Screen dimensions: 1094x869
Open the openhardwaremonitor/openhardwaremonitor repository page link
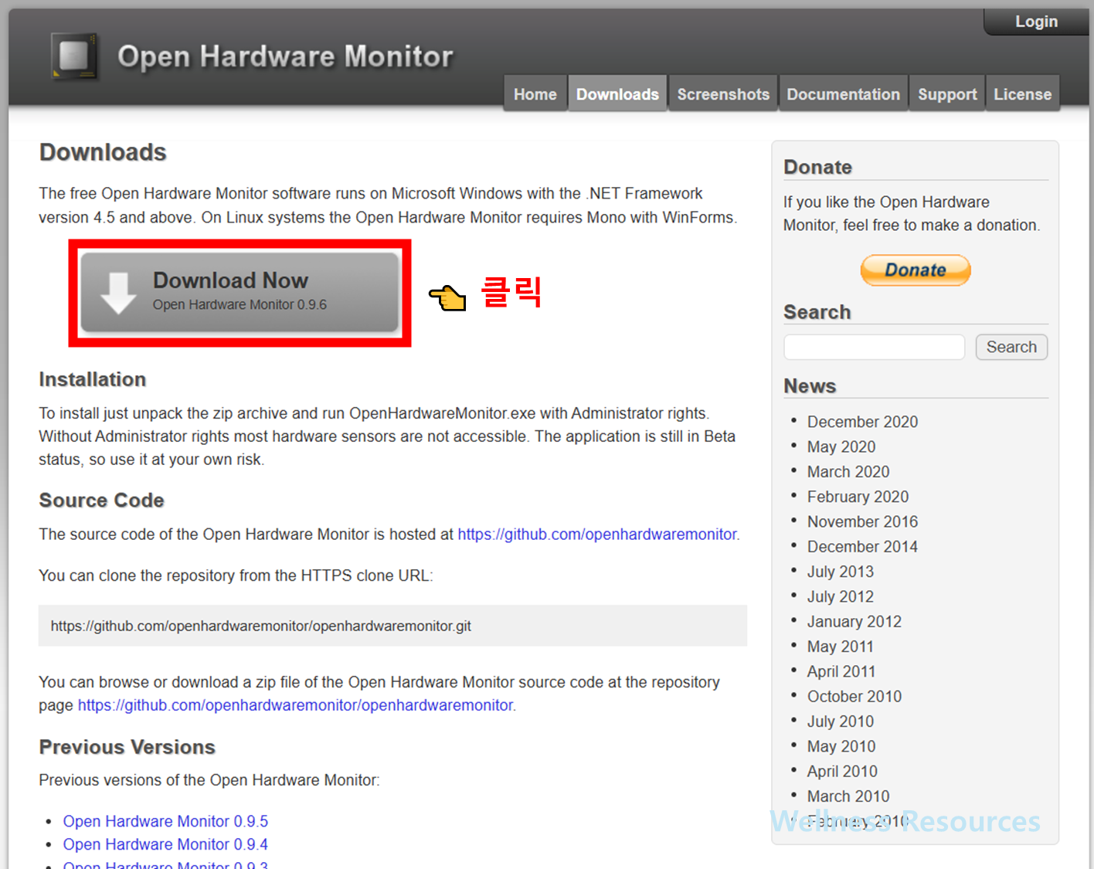(x=295, y=705)
